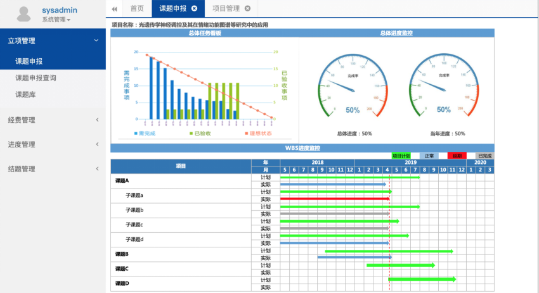This screenshot has height=293, width=539.
Task: Click the 当年进度 gauge dial
Action: 443,87
